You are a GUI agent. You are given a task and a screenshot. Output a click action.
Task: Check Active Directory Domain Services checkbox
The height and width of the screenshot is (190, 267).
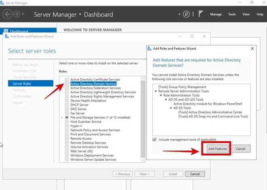tap(67, 84)
